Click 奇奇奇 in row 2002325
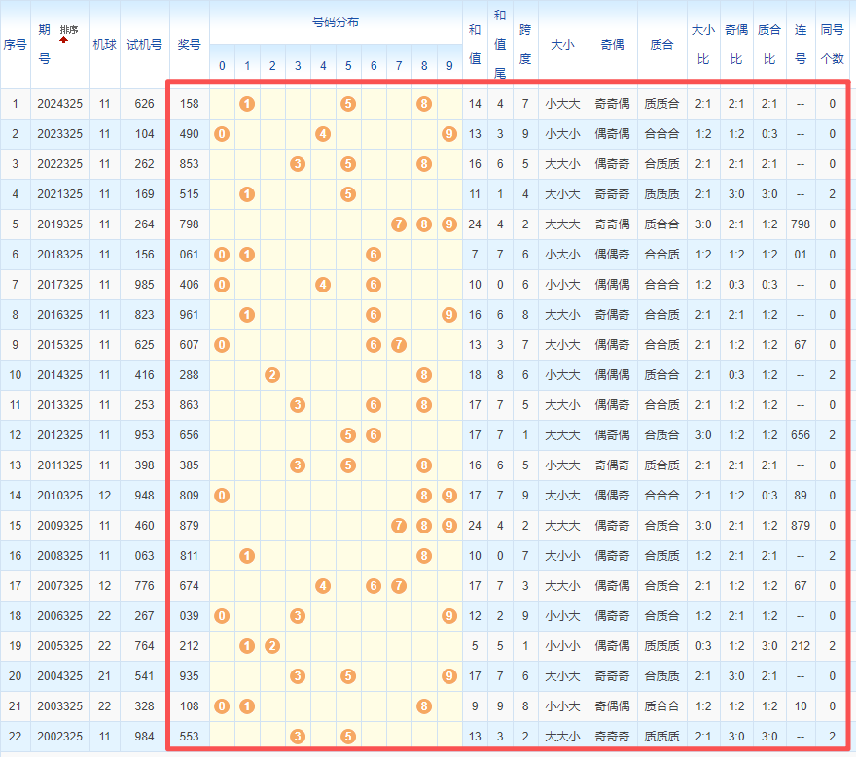The width and height of the screenshot is (856, 757). pos(613,737)
